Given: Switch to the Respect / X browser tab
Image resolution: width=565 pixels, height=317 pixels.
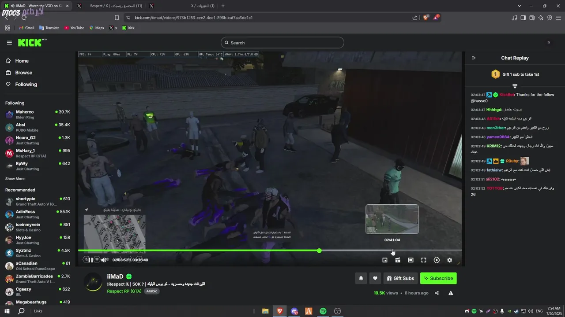Looking at the screenshot, I should click(x=109, y=6).
